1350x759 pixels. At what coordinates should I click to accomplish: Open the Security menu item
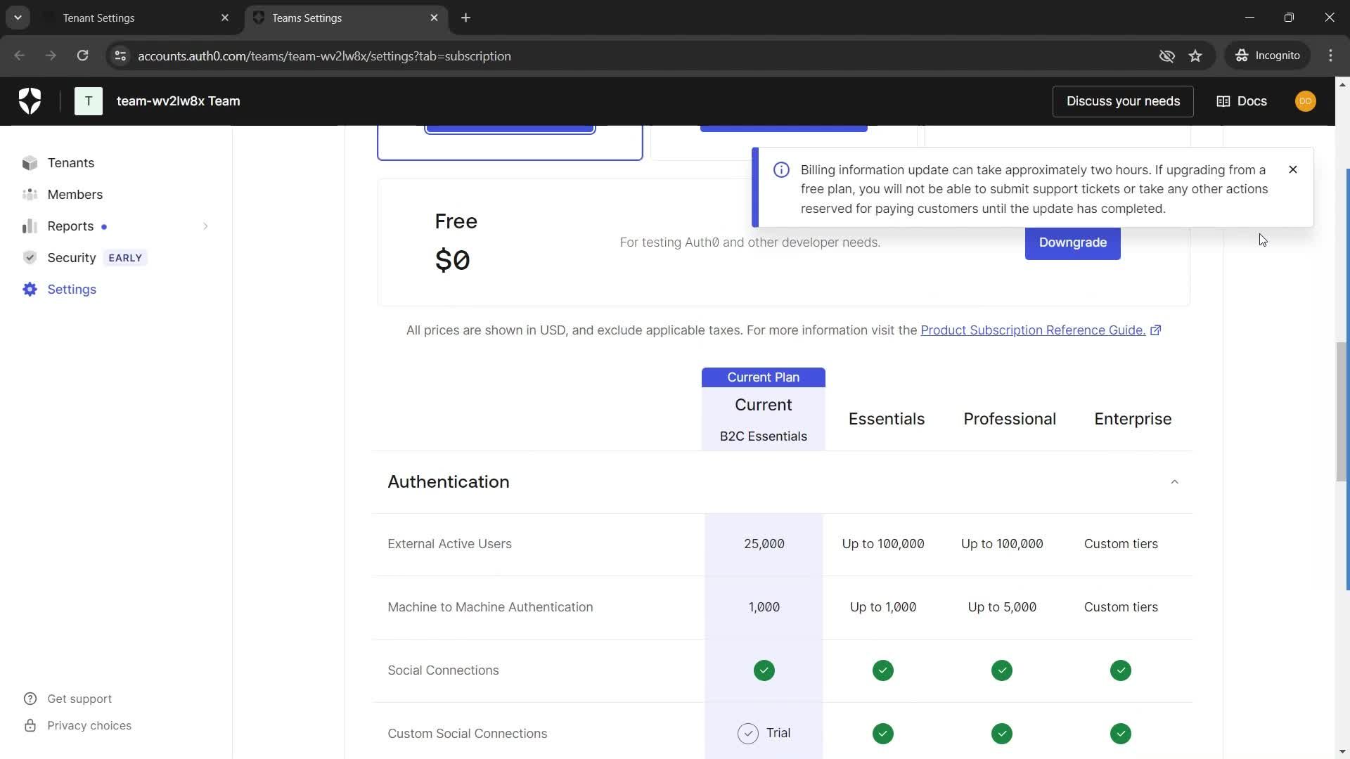coord(71,258)
